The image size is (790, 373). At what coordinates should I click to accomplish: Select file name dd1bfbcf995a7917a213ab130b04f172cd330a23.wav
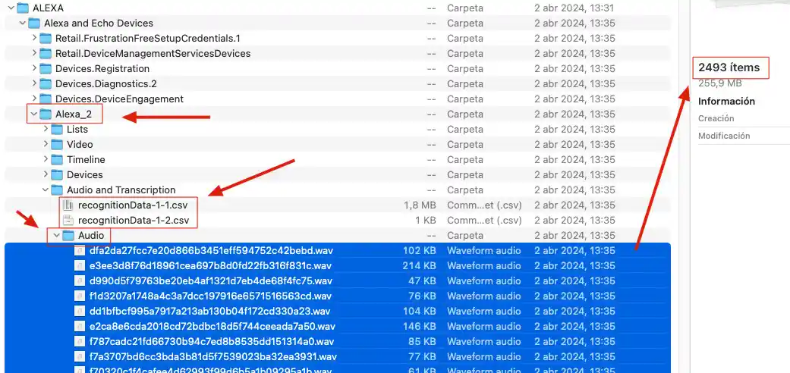click(210, 311)
